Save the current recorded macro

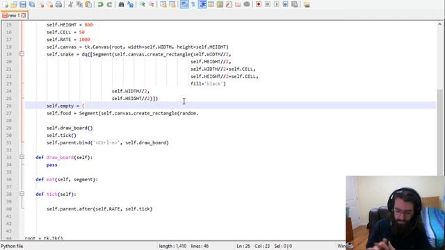click(295, 4)
